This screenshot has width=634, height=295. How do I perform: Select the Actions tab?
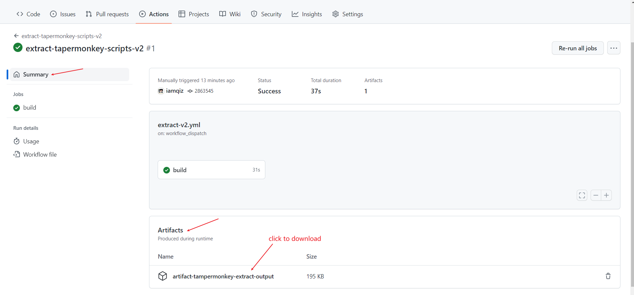pos(154,14)
